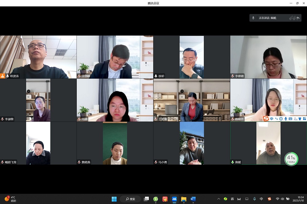Click the reply arrow in speaker bar
Screen dimensions: 307x204
pos(298,18)
